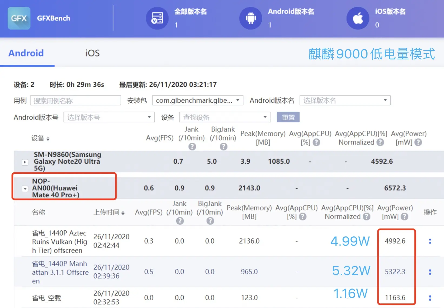This screenshot has width=444, height=308.
Task: Switch to the iOS tab
Action: click(93, 53)
